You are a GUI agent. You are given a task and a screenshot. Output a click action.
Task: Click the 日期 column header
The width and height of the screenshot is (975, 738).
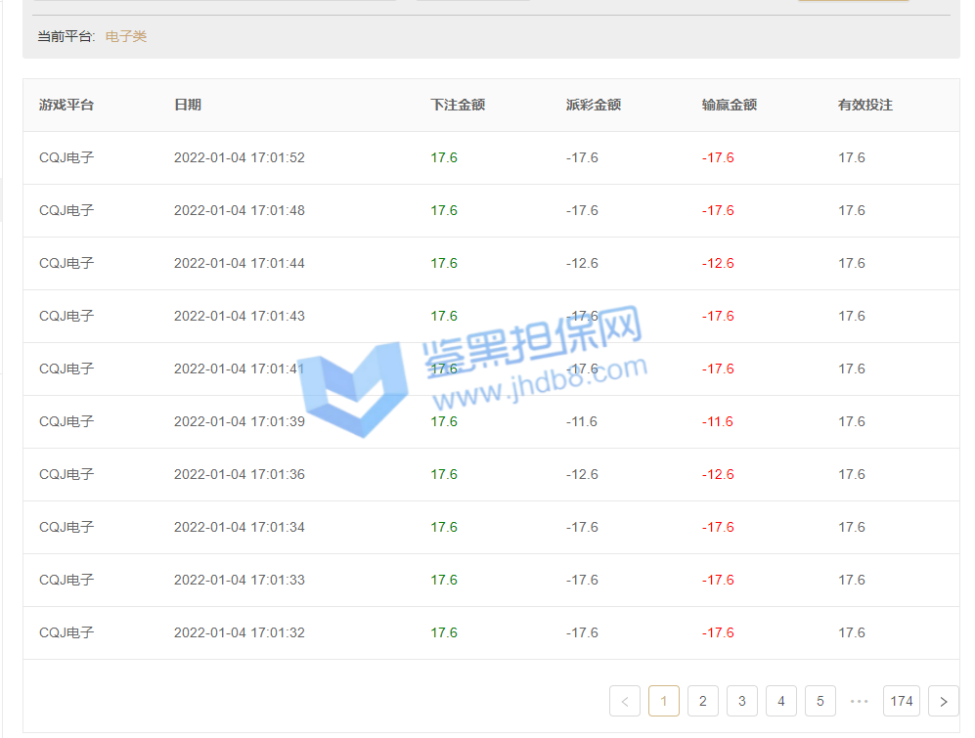click(188, 105)
